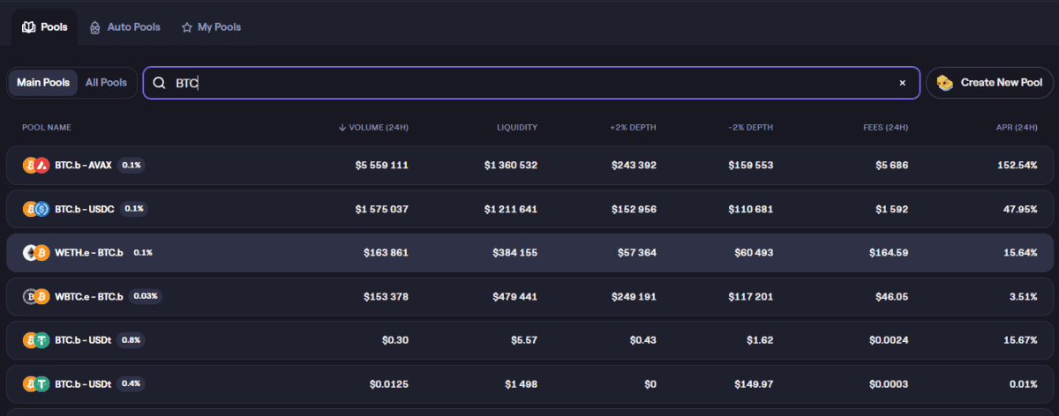The image size is (1059, 416).
Task: Click the Create New Pool coin icon
Action: [944, 83]
